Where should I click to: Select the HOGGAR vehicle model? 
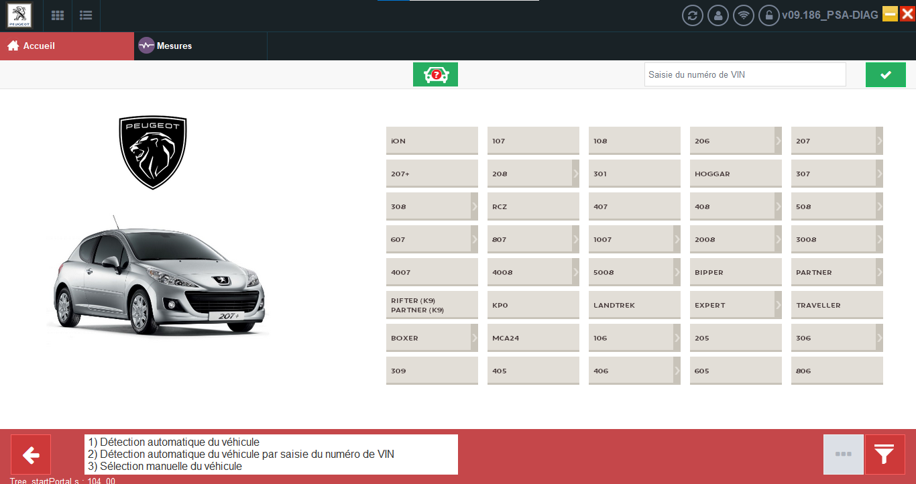736,174
